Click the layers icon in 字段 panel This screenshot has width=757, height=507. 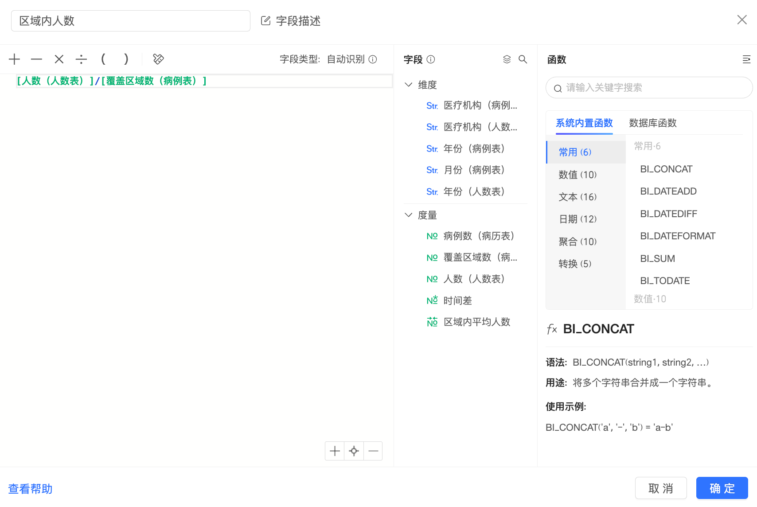click(x=507, y=59)
